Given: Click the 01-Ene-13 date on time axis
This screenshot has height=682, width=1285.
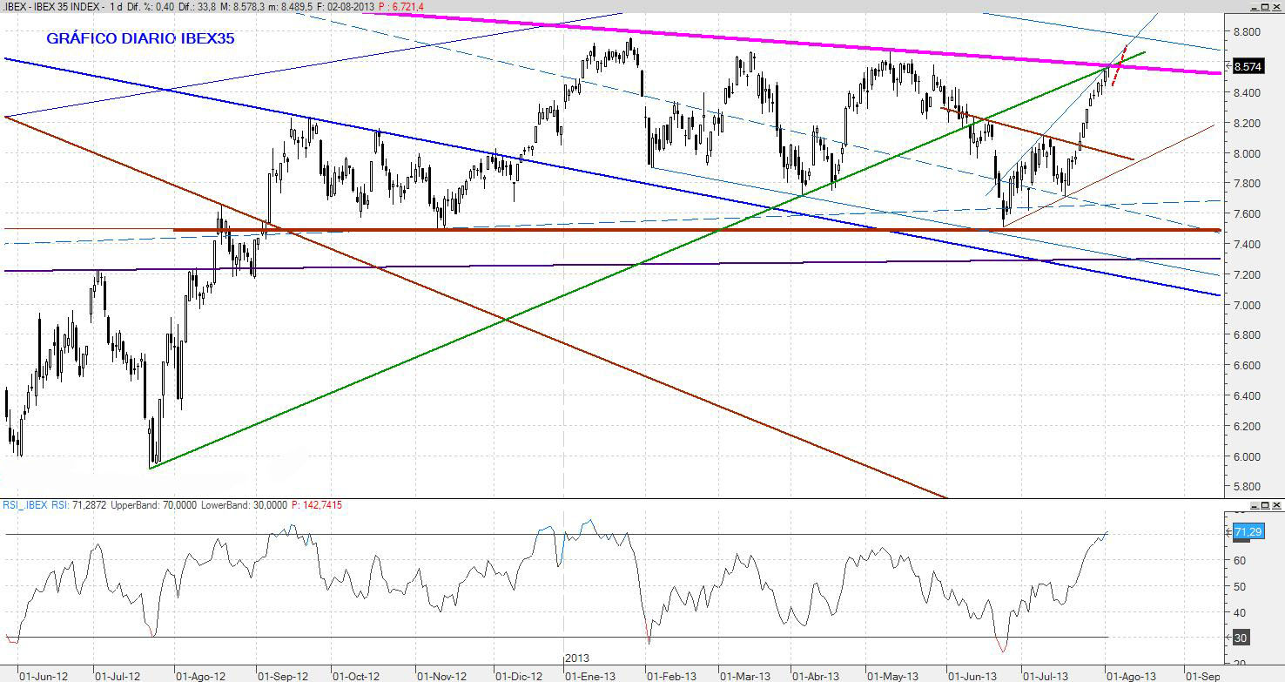Looking at the screenshot, I should click(592, 675).
